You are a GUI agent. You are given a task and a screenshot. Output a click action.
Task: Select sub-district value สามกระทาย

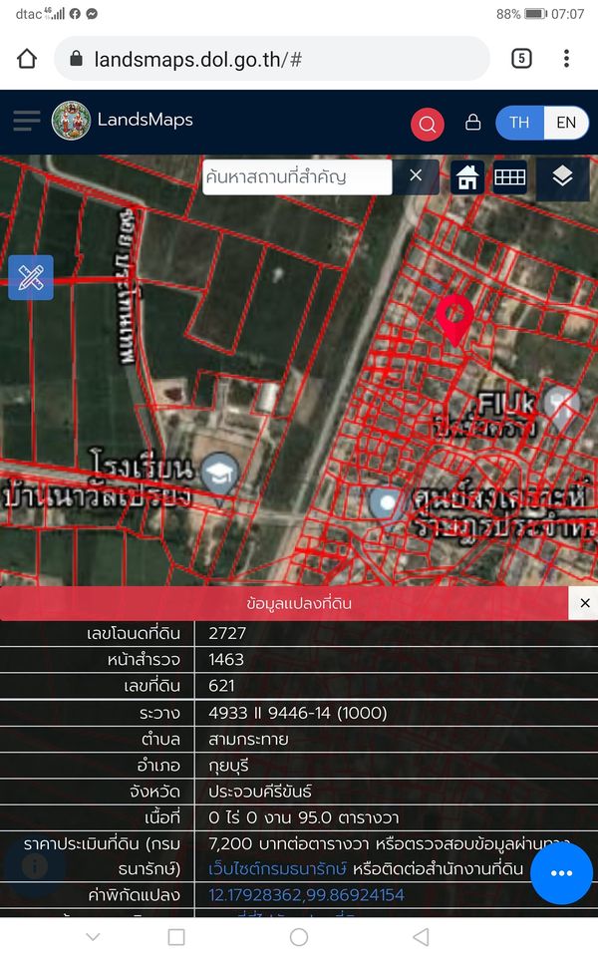[x=248, y=739]
